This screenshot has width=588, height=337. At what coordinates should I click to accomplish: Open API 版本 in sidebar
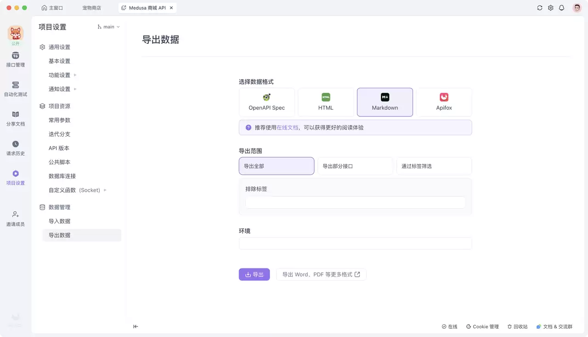pyautogui.click(x=59, y=148)
